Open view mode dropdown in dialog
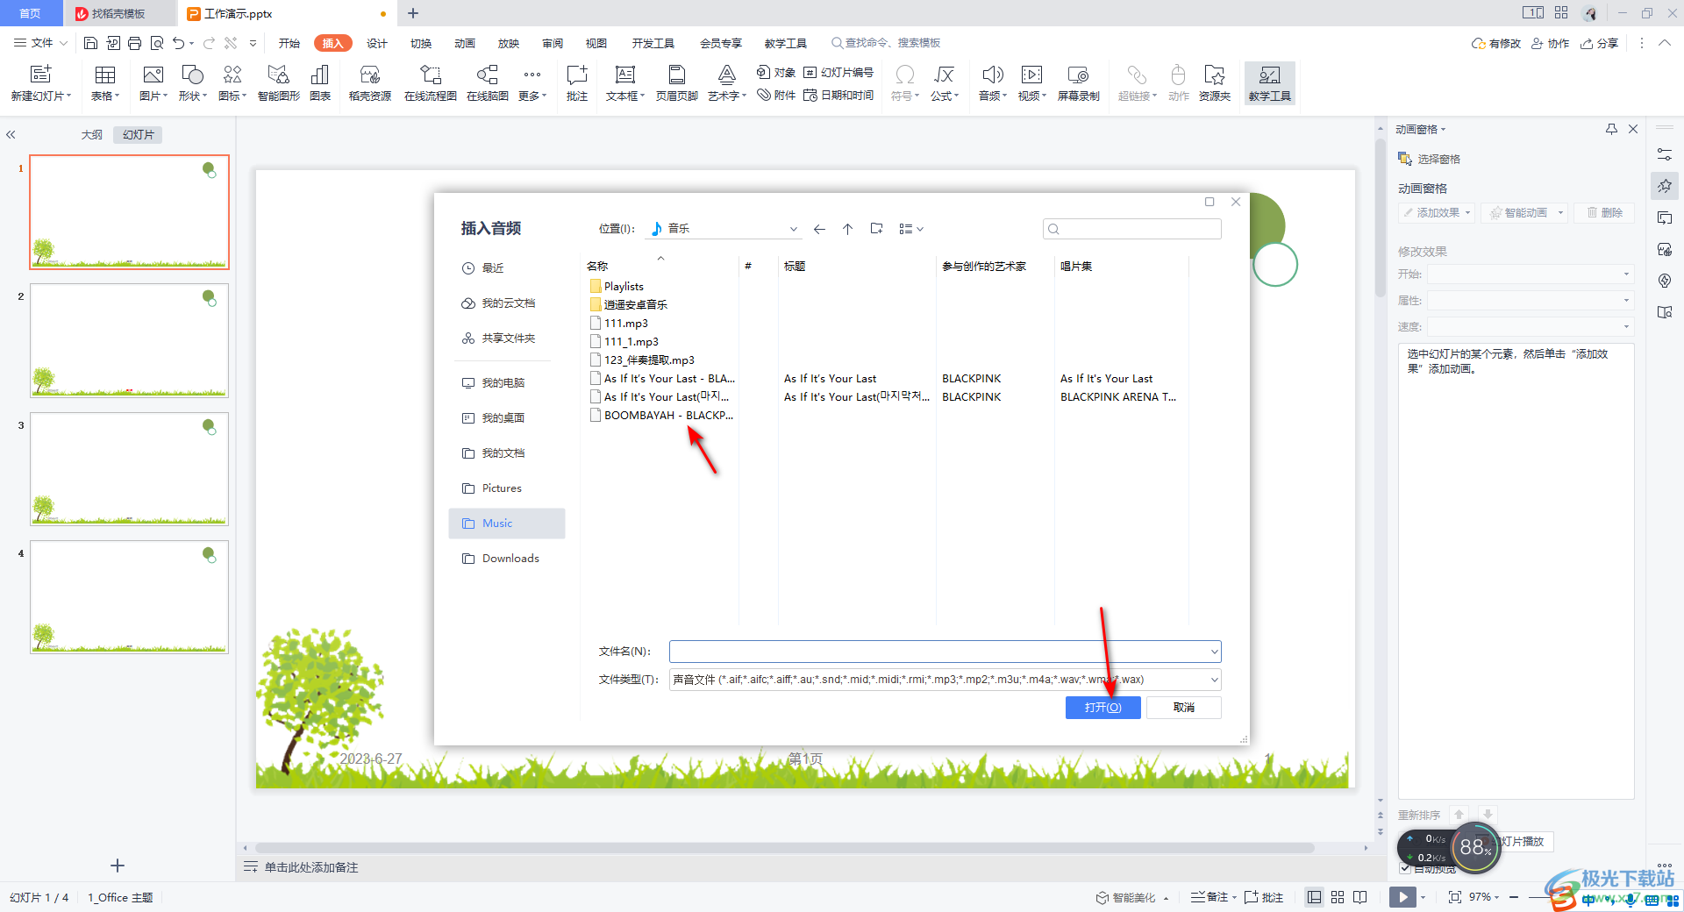The height and width of the screenshot is (912, 1684). 911,229
